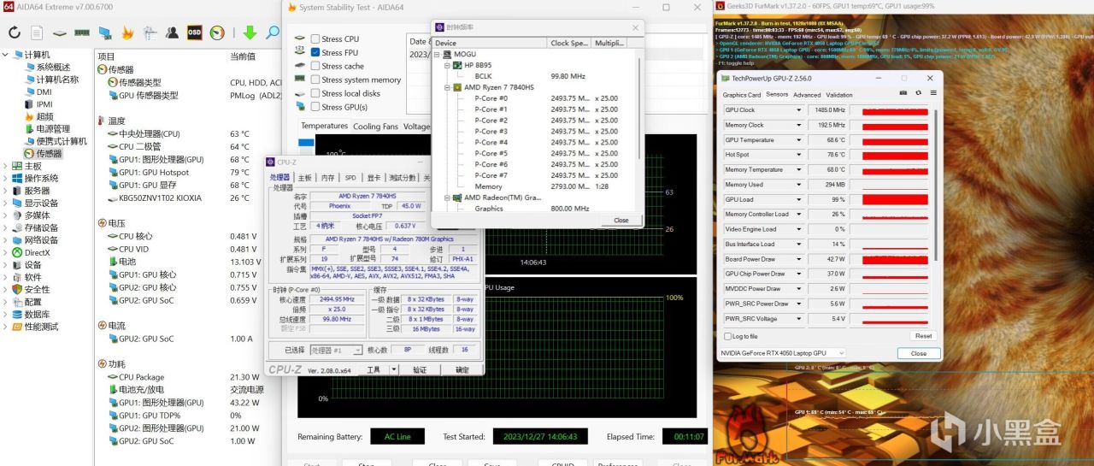Uncheck the Stress FPU checkbox
Image resolution: width=1094 pixels, height=466 pixels.
tap(315, 53)
